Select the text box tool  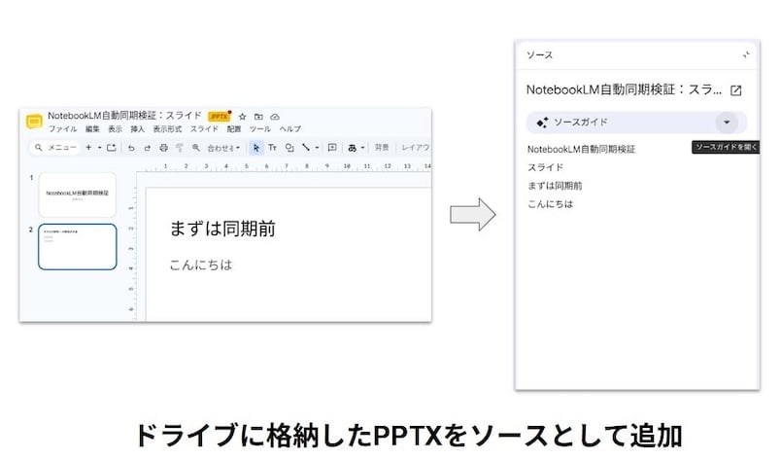pos(272,148)
